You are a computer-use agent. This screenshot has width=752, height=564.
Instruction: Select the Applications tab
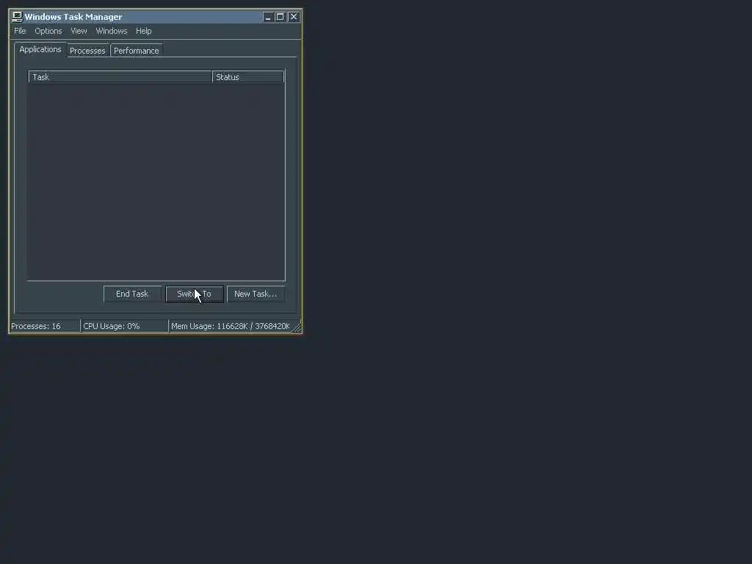coord(40,49)
